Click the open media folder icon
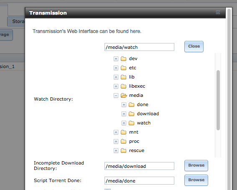The height and width of the screenshot is (190, 237). tap(124, 96)
